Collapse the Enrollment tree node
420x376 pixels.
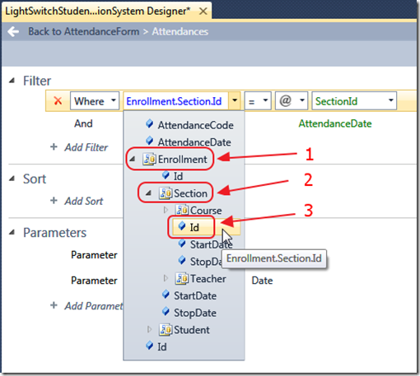(133, 160)
